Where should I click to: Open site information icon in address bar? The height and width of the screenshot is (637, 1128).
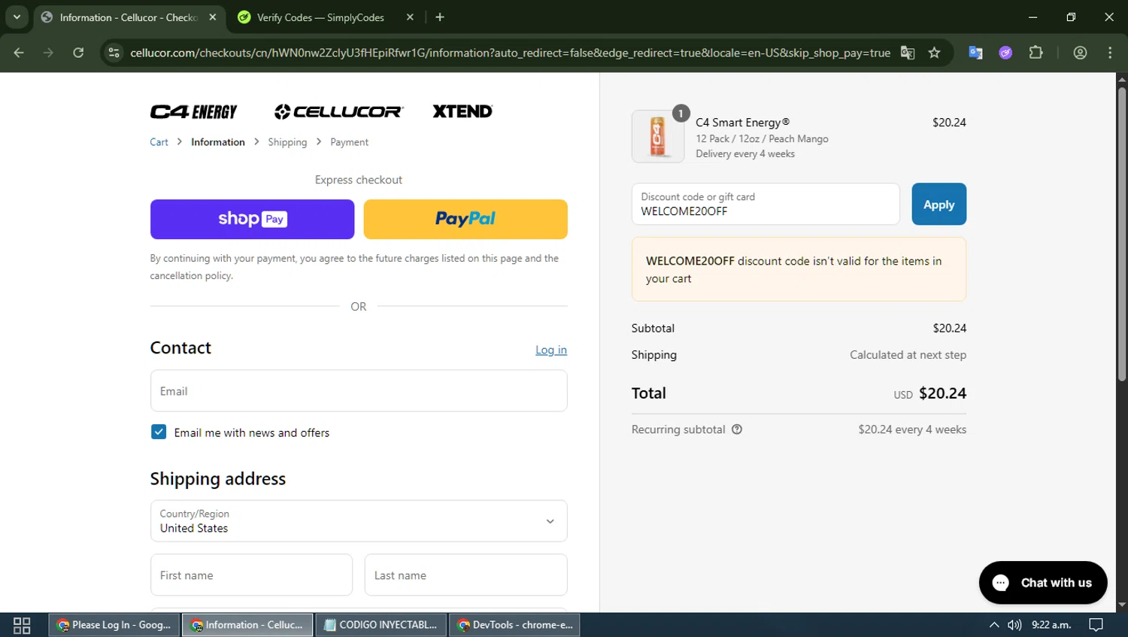click(x=114, y=53)
